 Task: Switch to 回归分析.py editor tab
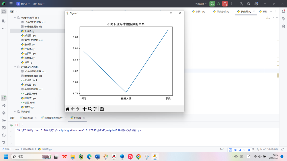tap(221, 12)
